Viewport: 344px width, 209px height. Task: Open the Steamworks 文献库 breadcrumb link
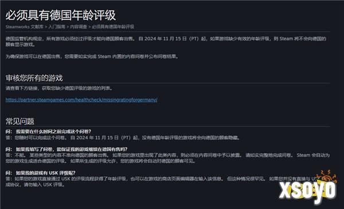tap(25, 27)
